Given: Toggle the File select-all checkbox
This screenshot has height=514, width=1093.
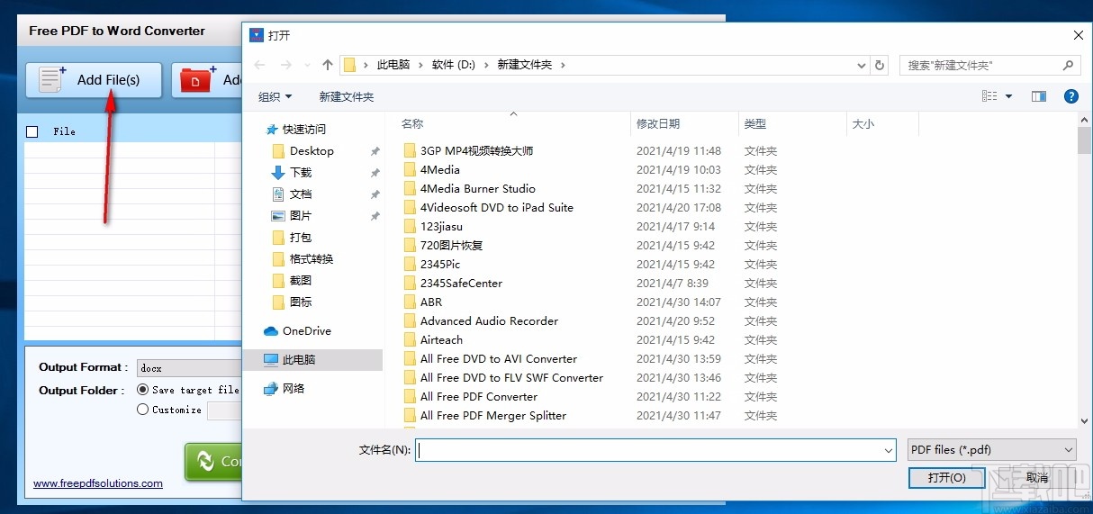Looking at the screenshot, I should pos(32,131).
